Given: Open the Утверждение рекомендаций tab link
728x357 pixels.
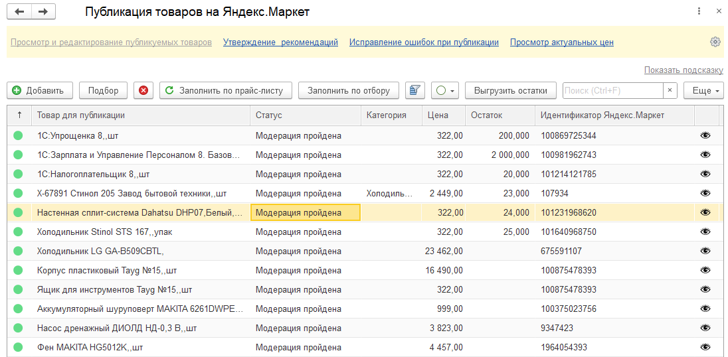Looking at the screenshot, I should tap(280, 42).
